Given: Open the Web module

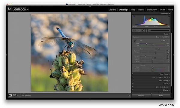Looking at the screenshot, I should pyautogui.click(x=170, y=10).
